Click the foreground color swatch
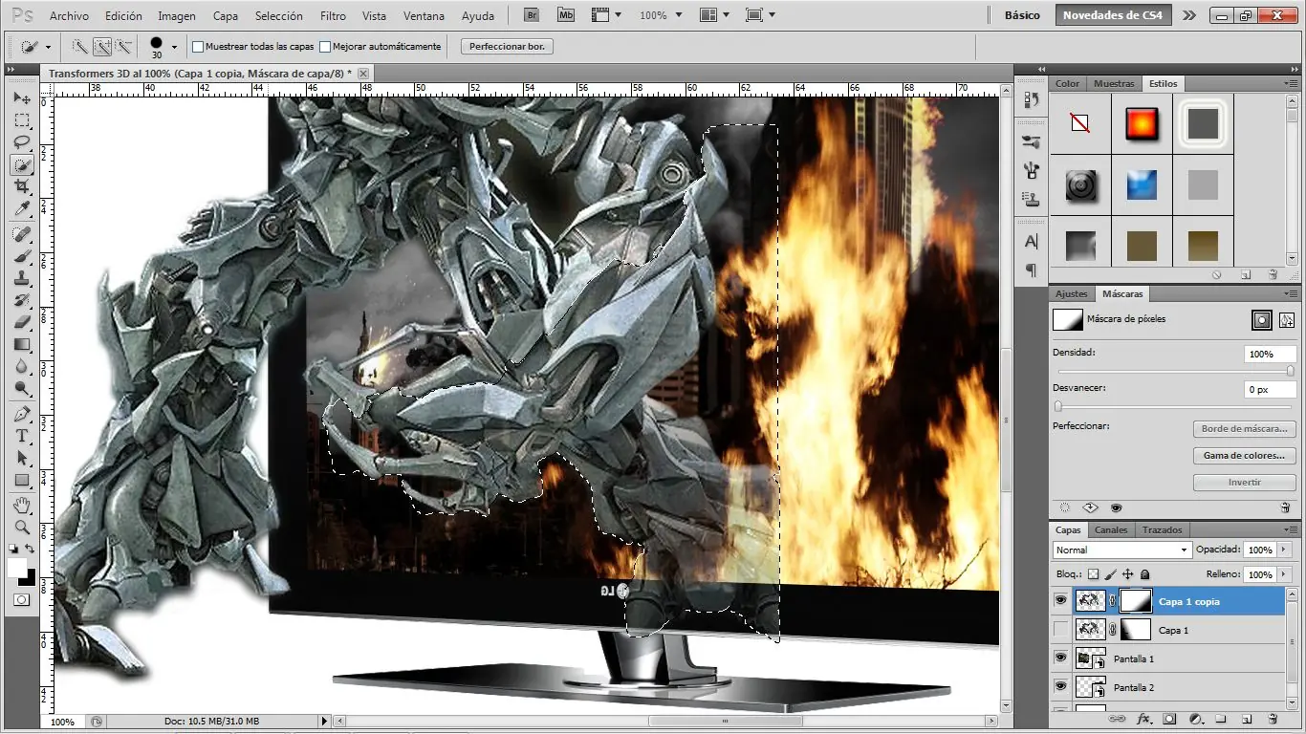This screenshot has width=1306, height=734. 17,568
